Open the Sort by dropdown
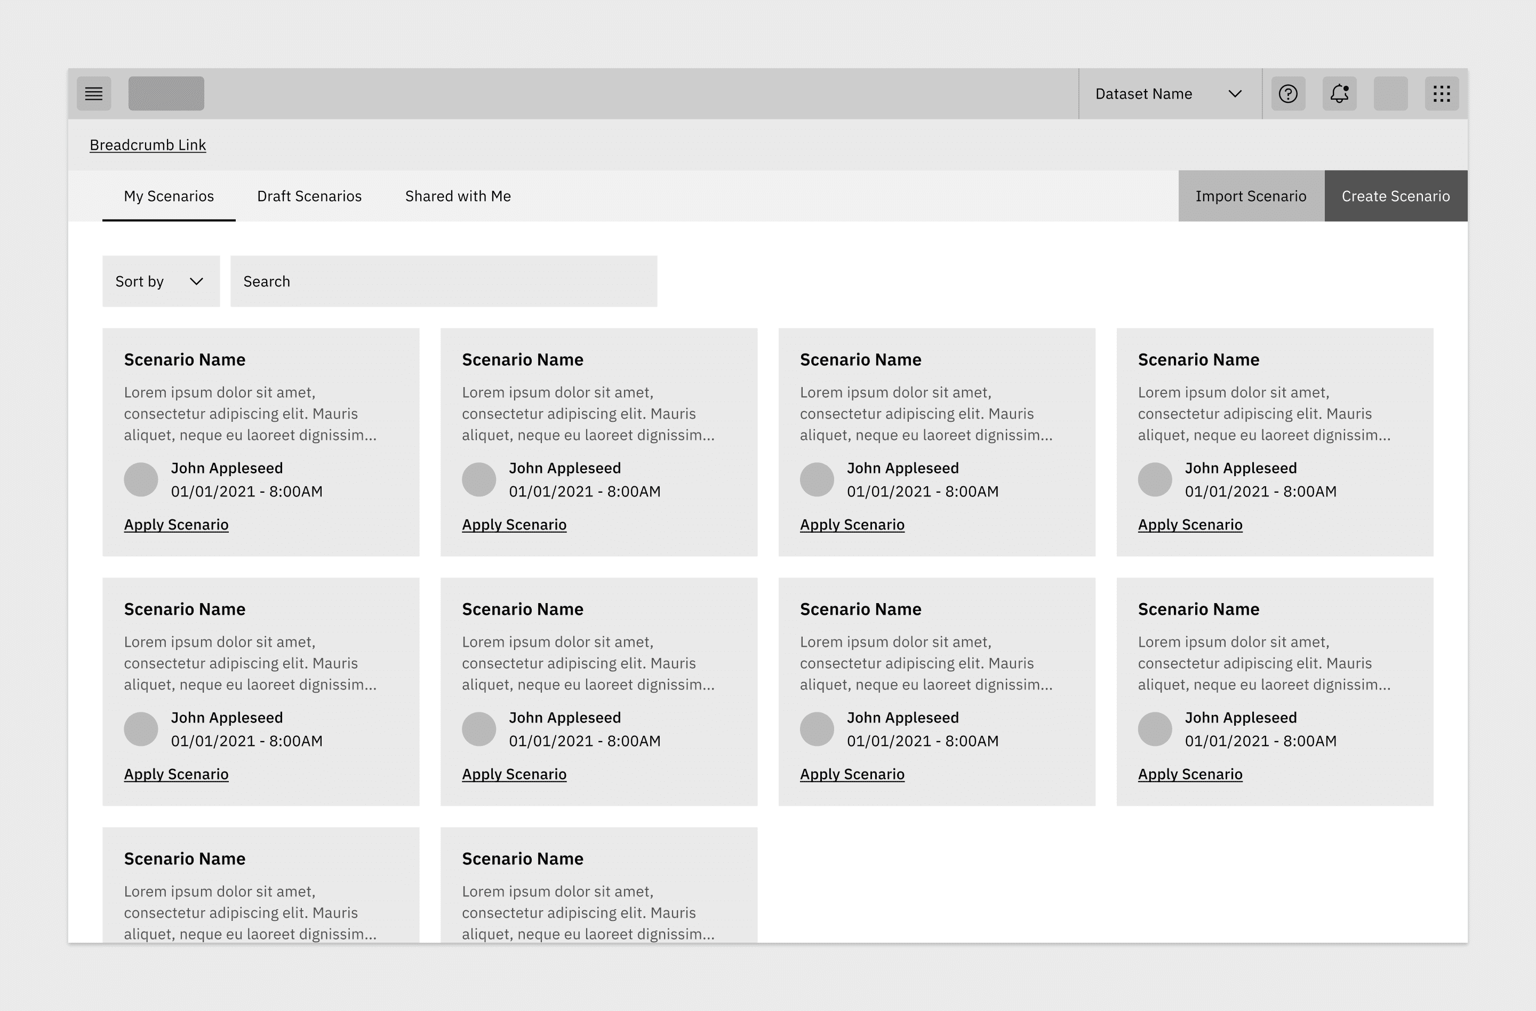Screen dimensions: 1536x1011 click(x=161, y=282)
